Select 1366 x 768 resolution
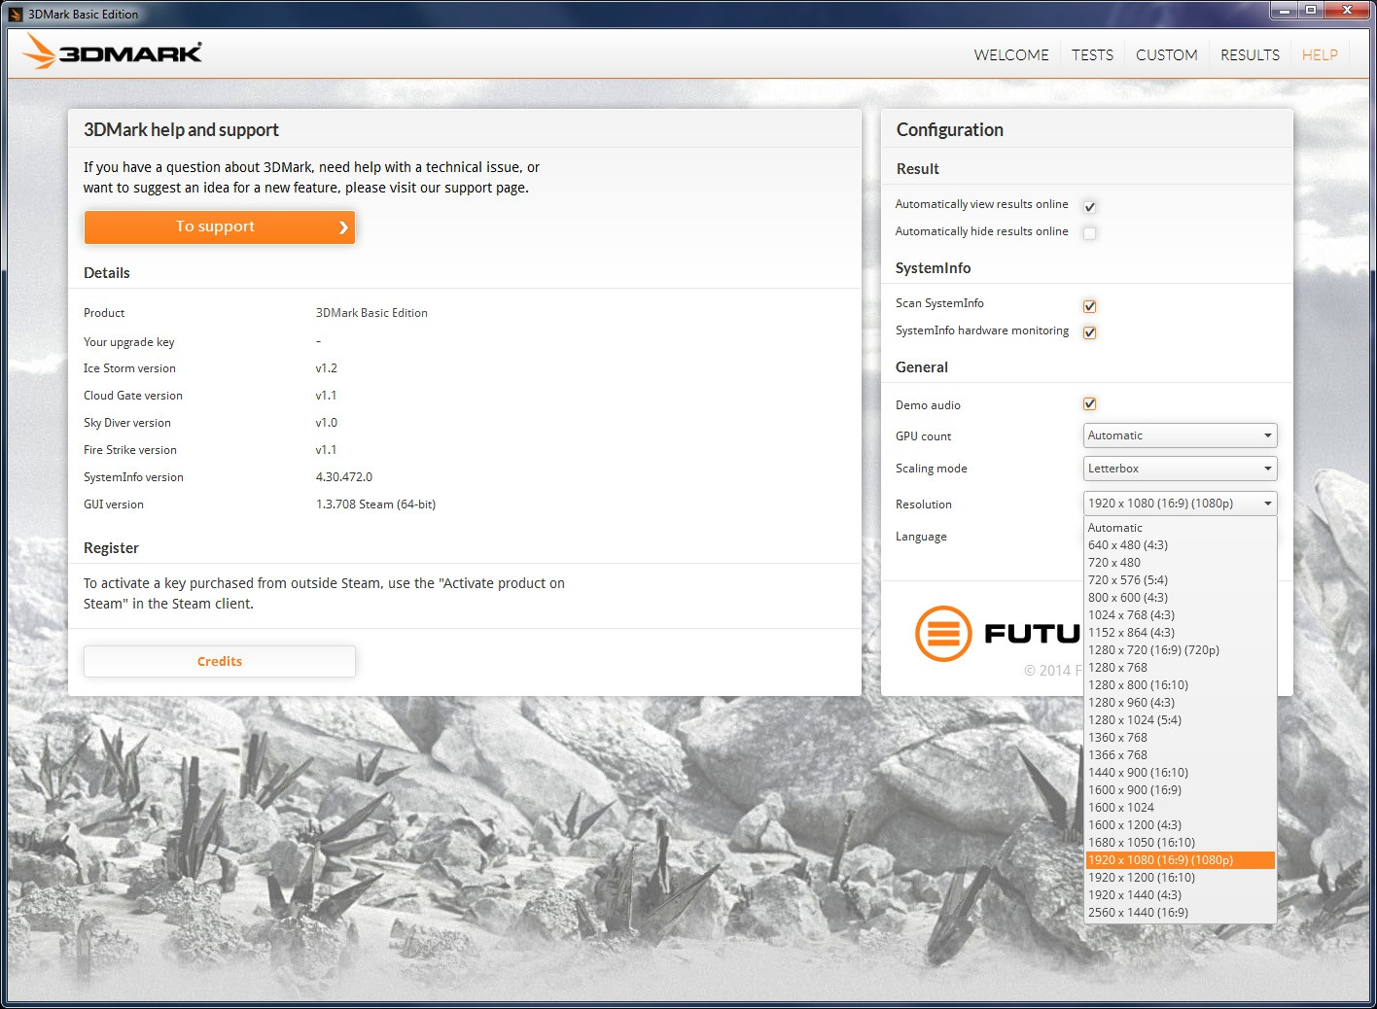 (1180, 755)
